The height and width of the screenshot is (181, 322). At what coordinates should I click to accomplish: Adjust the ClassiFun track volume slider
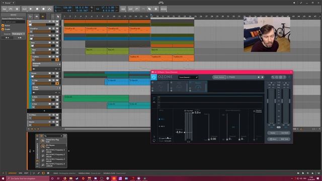(44, 32)
